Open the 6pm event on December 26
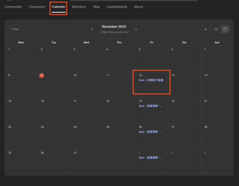 (x=151, y=132)
